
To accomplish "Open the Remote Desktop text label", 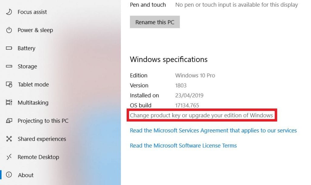I will 38,157.
